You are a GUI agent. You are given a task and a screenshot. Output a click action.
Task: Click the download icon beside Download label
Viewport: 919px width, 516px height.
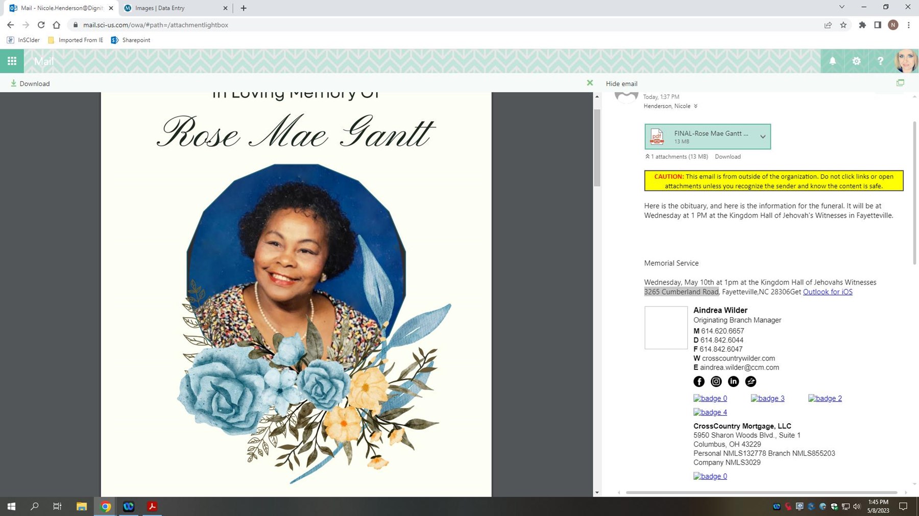[13, 83]
